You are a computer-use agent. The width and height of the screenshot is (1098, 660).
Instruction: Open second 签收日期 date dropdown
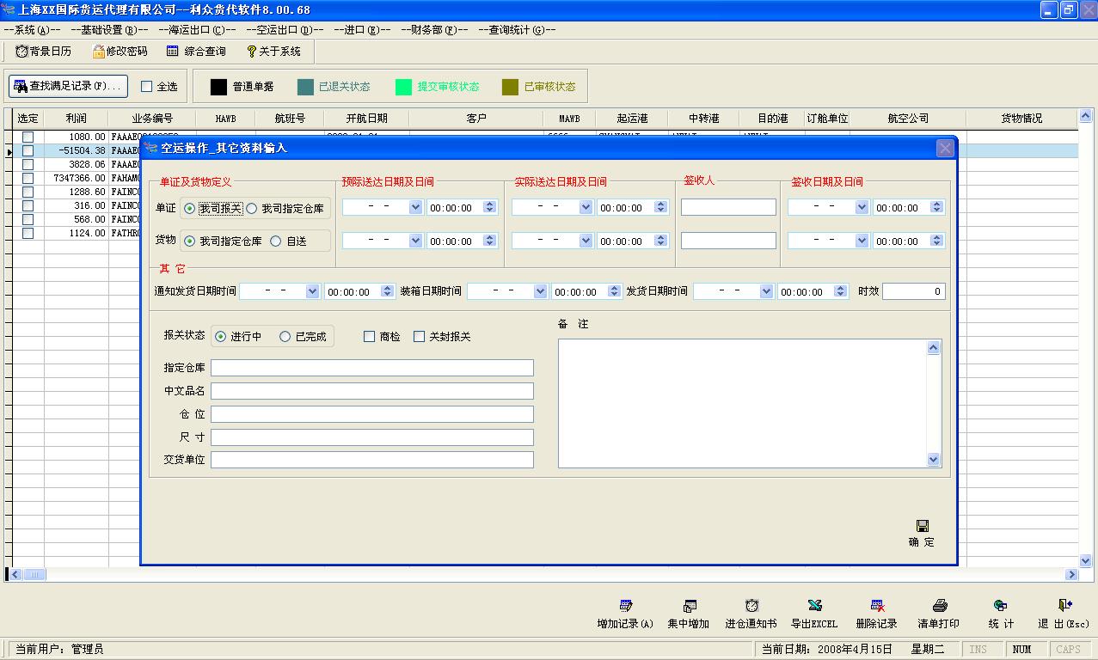coord(862,241)
